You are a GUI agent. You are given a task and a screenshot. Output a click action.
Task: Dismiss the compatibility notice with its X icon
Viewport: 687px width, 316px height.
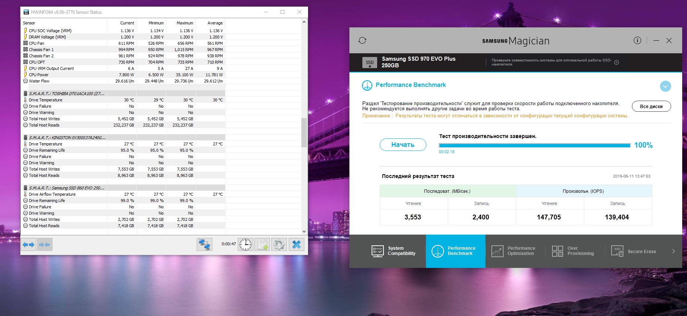click(616, 63)
